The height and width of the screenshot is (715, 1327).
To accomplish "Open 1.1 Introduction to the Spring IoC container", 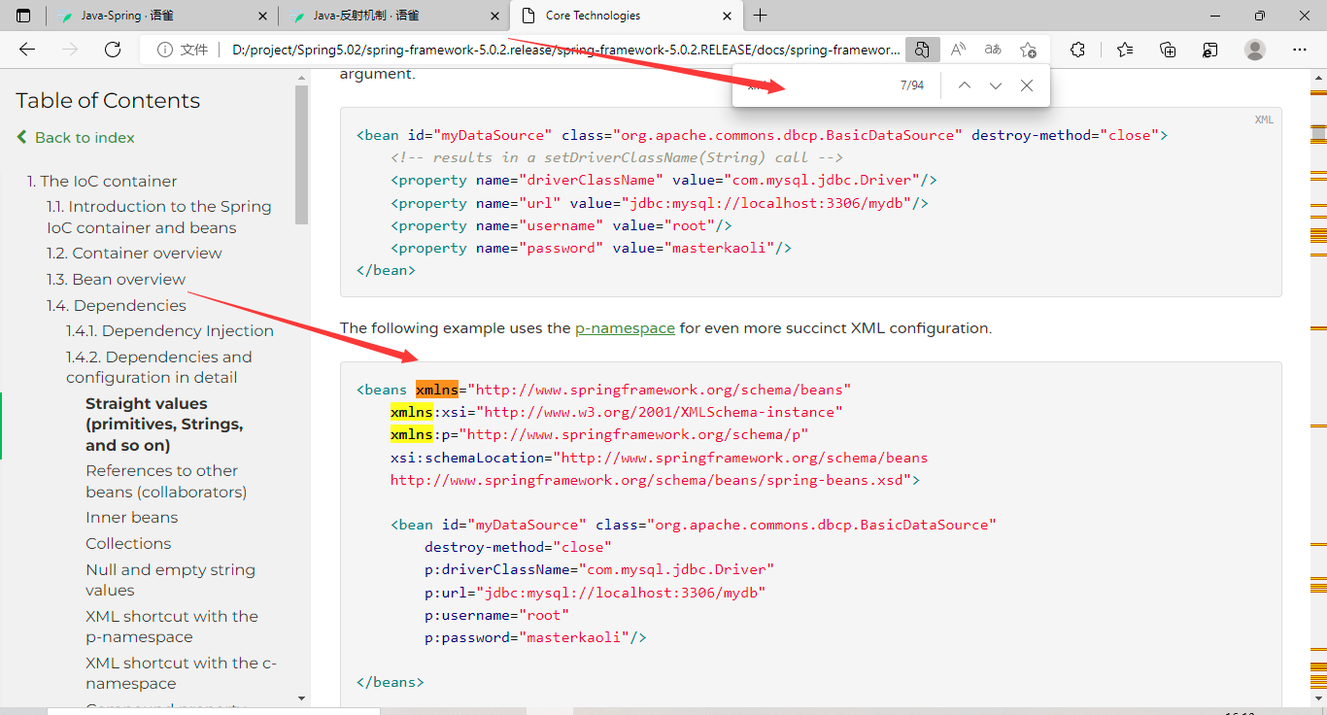I will tap(159, 217).
